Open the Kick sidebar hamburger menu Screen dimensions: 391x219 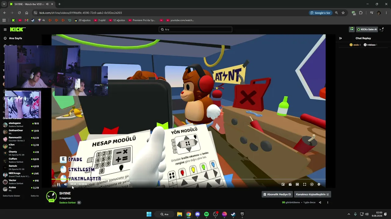5,30
